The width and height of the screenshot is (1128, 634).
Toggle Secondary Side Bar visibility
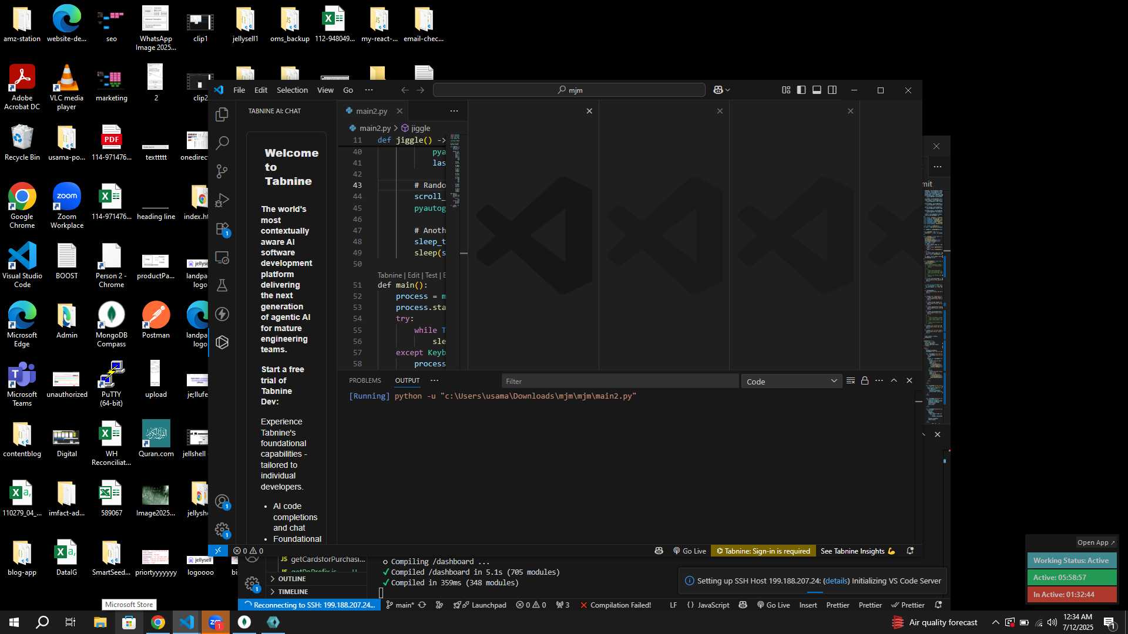pyautogui.click(x=832, y=90)
